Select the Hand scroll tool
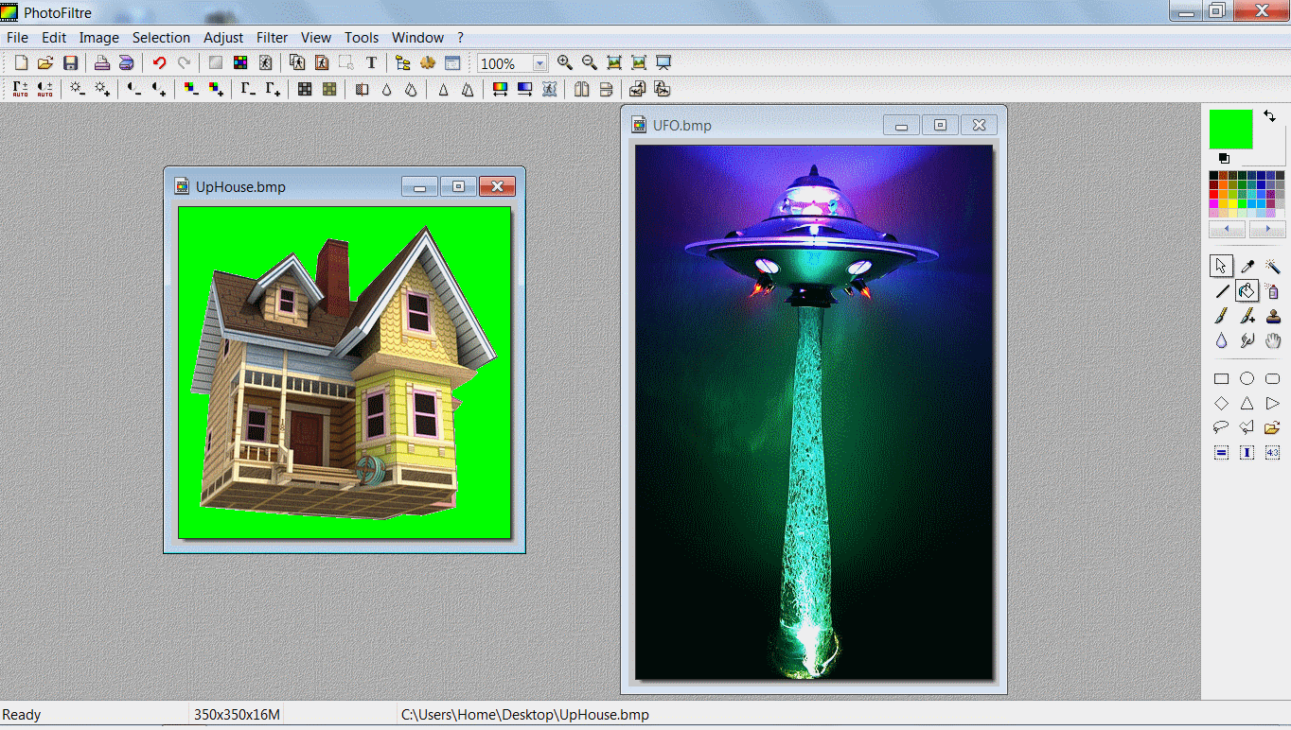This screenshot has height=730, width=1291. [x=1273, y=340]
